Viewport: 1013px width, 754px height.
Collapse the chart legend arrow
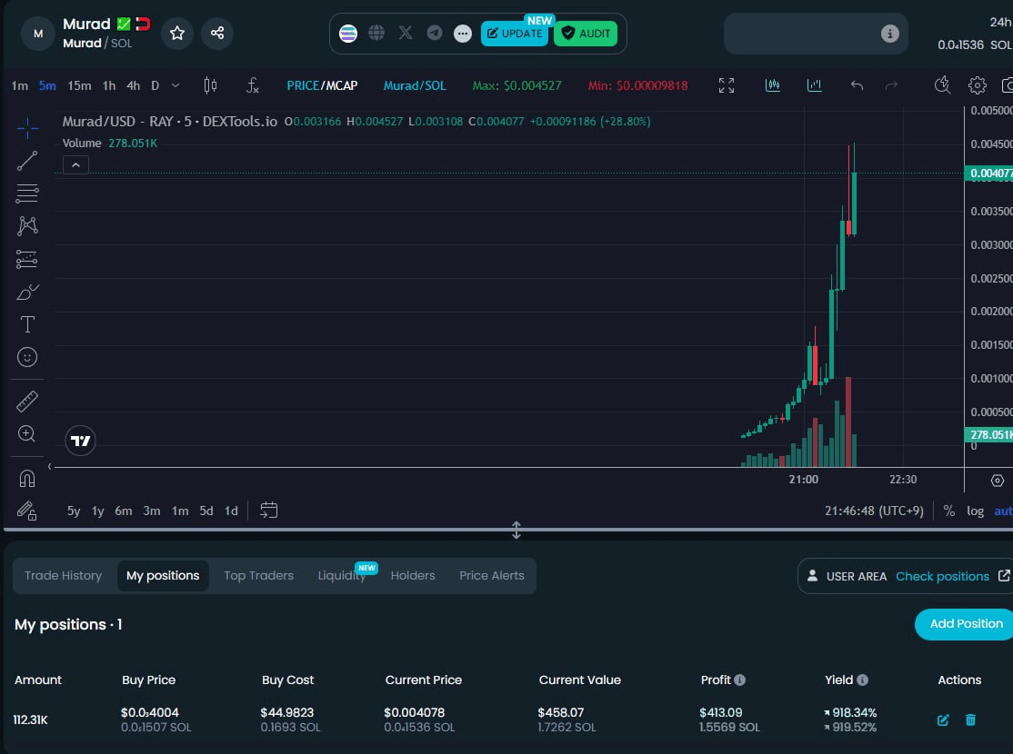click(75, 165)
